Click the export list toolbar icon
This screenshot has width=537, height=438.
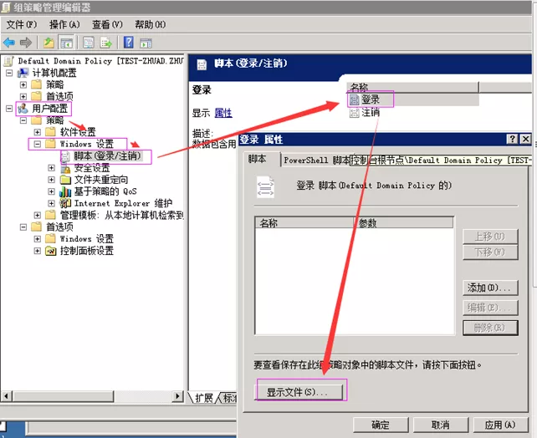point(106,43)
